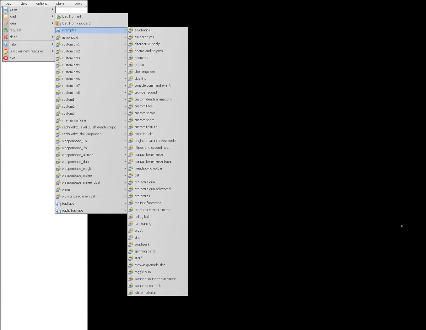Open the tools menu
This screenshot has height=330, width=426.
(x=78, y=3)
